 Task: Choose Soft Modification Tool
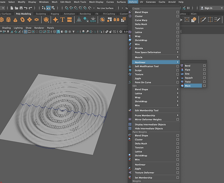[147, 66]
